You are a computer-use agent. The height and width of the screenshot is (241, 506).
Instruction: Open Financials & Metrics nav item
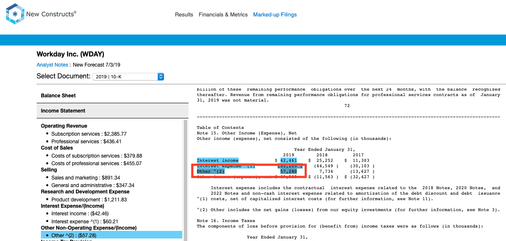[223, 15]
